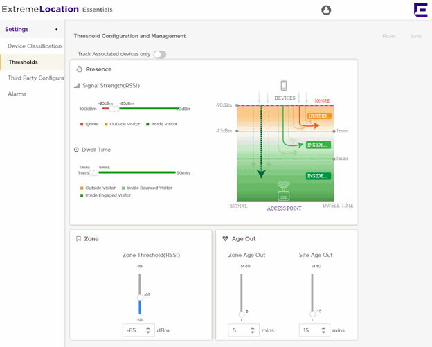Image resolution: width=432 pixels, height=347 pixels.
Task: Click the Zone Age Out stepper arrows
Action: tap(253, 330)
